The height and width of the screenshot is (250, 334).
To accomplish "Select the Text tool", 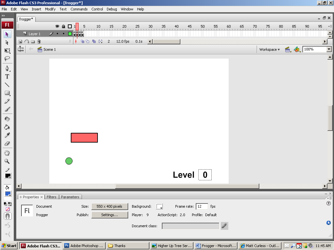I will (x=7, y=76).
